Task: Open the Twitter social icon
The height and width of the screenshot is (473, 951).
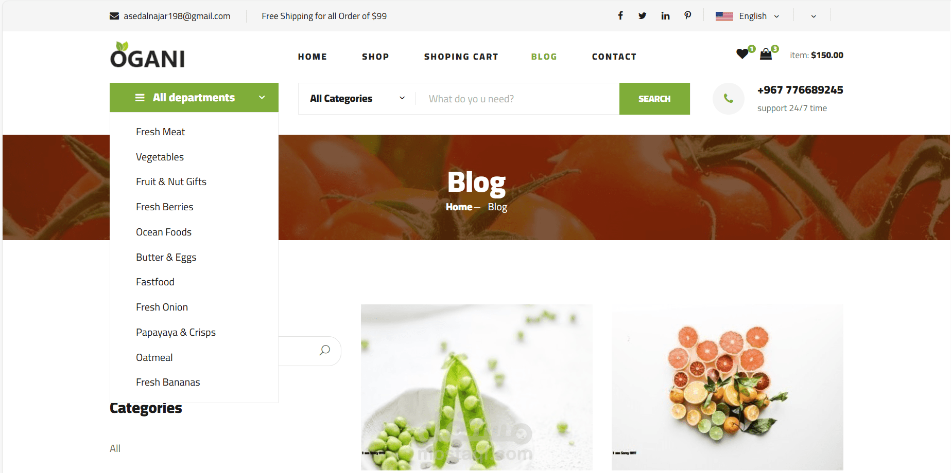Action: pos(643,15)
